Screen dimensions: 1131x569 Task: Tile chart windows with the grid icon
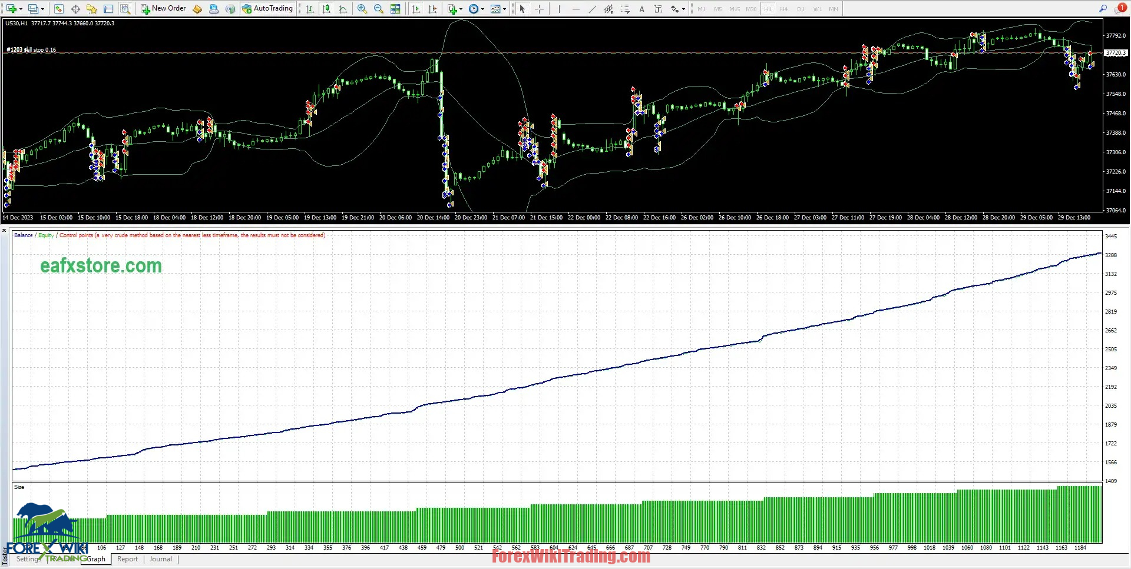[x=395, y=9]
